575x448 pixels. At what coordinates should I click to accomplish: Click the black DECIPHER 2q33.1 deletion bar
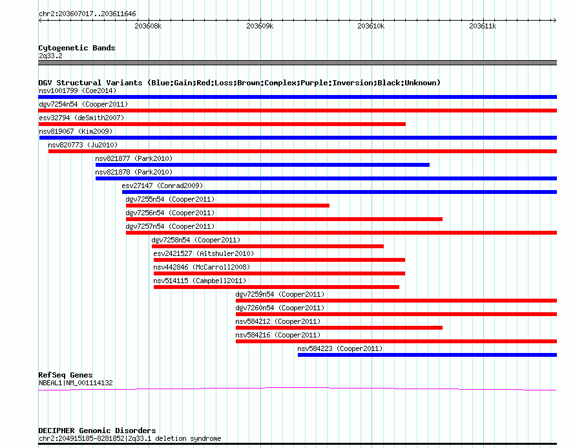[297, 444]
